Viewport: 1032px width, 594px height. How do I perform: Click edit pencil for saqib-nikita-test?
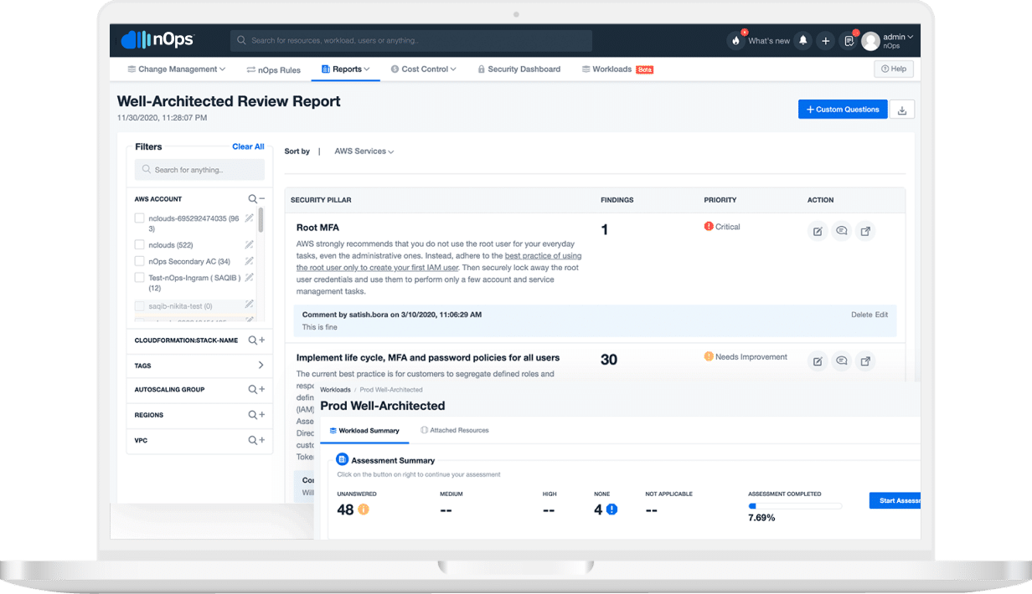click(x=249, y=305)
